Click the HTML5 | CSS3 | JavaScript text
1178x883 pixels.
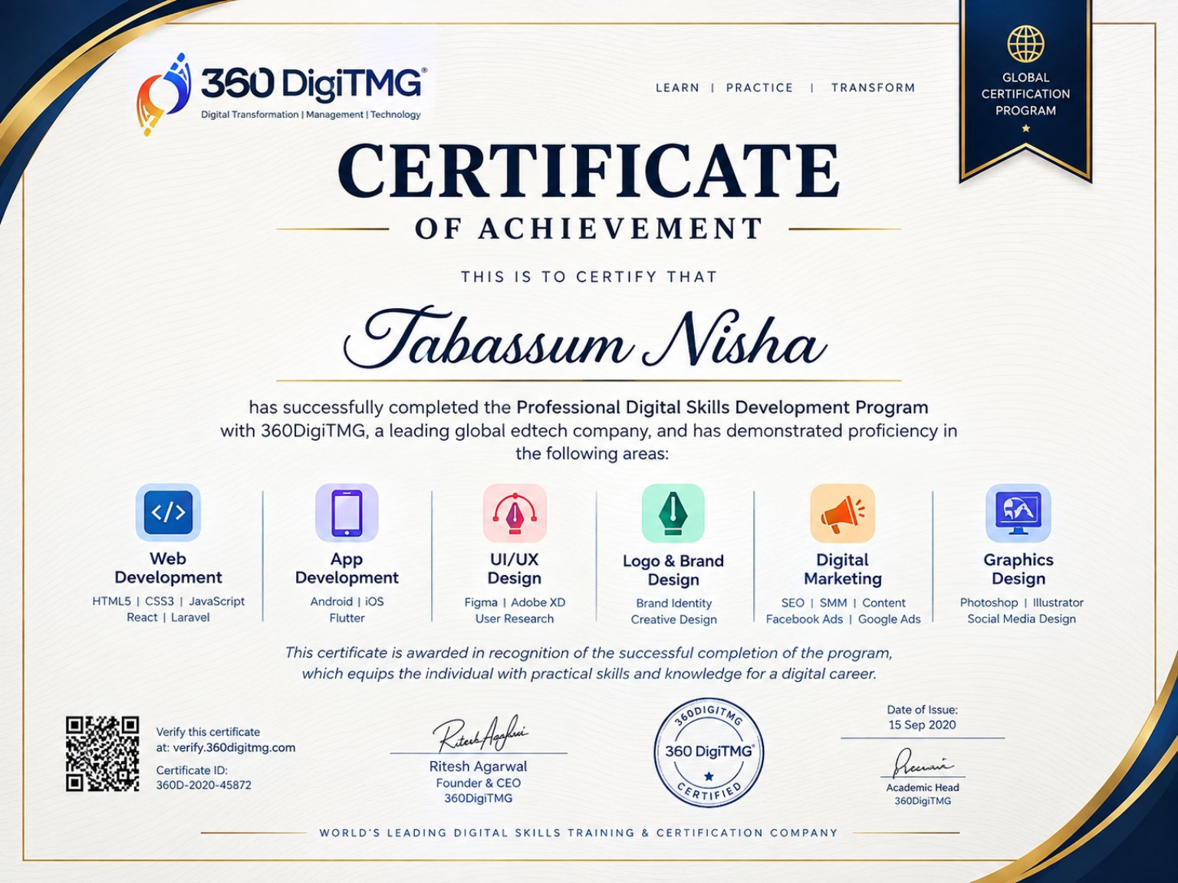pyautogui.click(x=168, y=602)
